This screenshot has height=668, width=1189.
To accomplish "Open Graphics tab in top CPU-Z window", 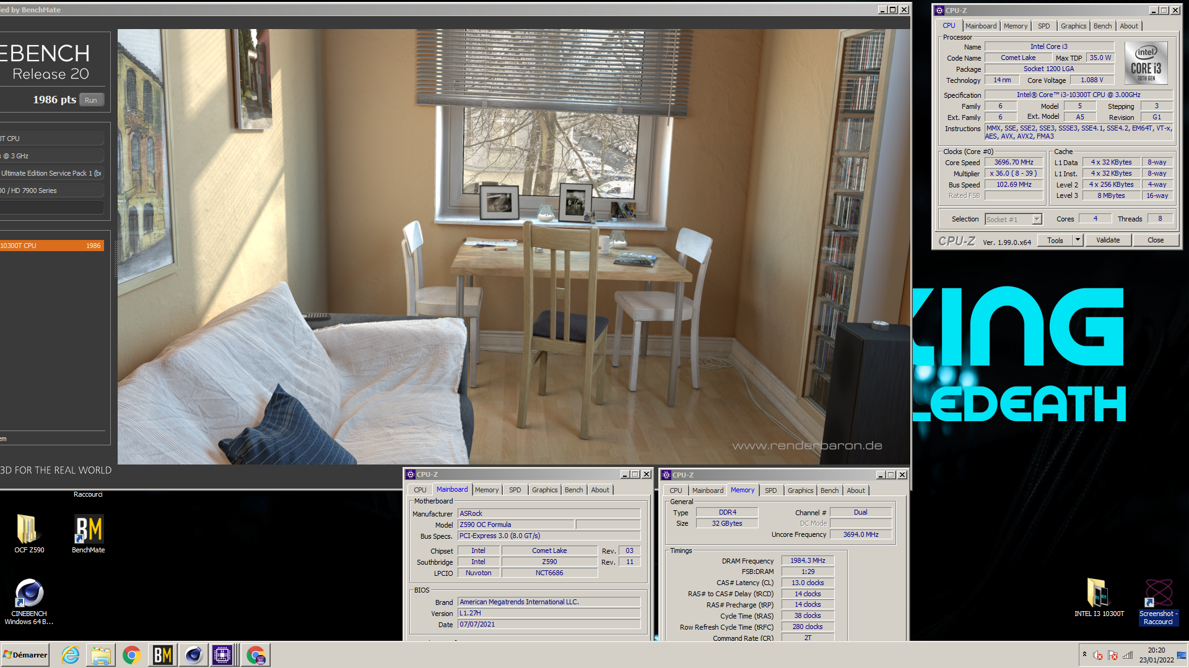I will coord(1073,26).
